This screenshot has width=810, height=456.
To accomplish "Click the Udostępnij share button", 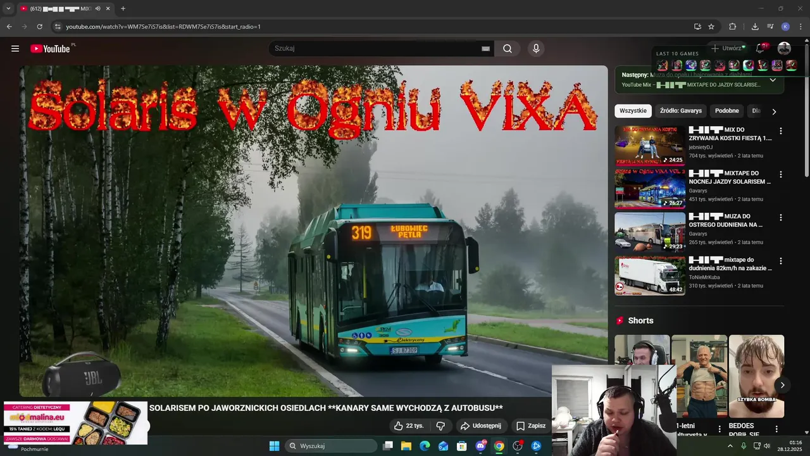I will 481,426.
